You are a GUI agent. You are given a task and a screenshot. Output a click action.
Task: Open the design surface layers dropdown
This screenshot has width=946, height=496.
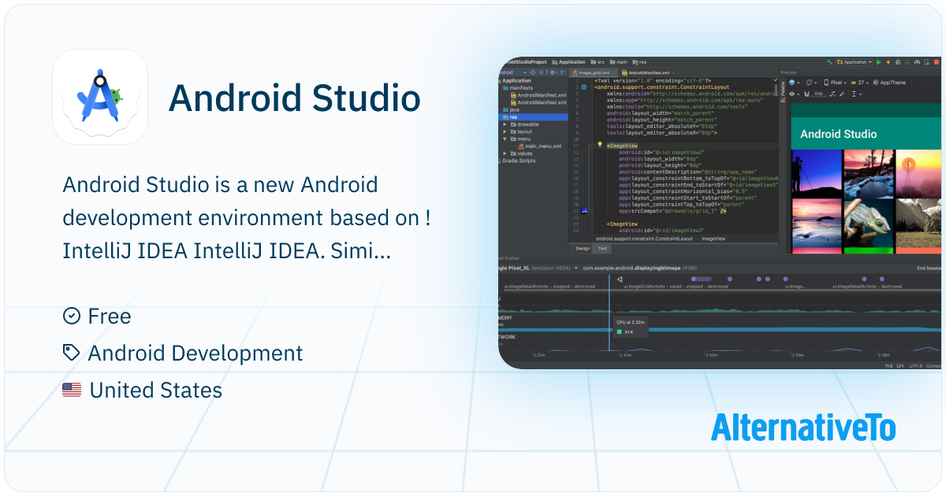[x=794, y=82]
